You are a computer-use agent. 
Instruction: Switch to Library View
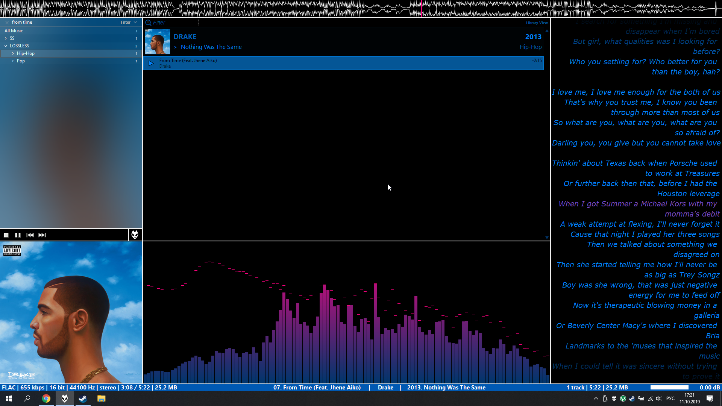pyautogui.click(x=537, y=23)
